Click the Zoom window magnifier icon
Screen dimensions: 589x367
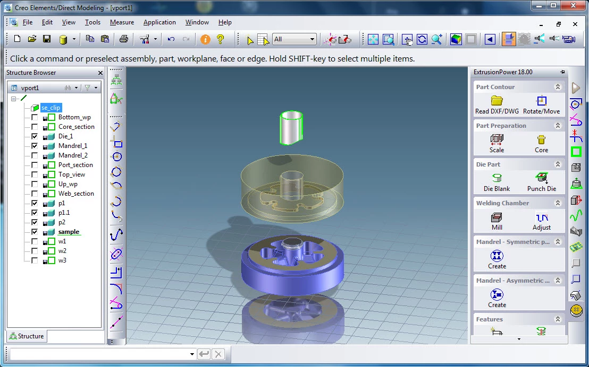389,39
